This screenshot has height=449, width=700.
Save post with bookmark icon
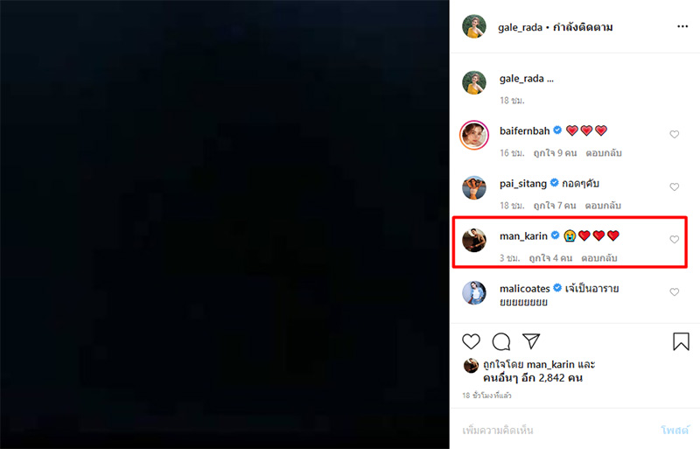click(x=681, y=341)
